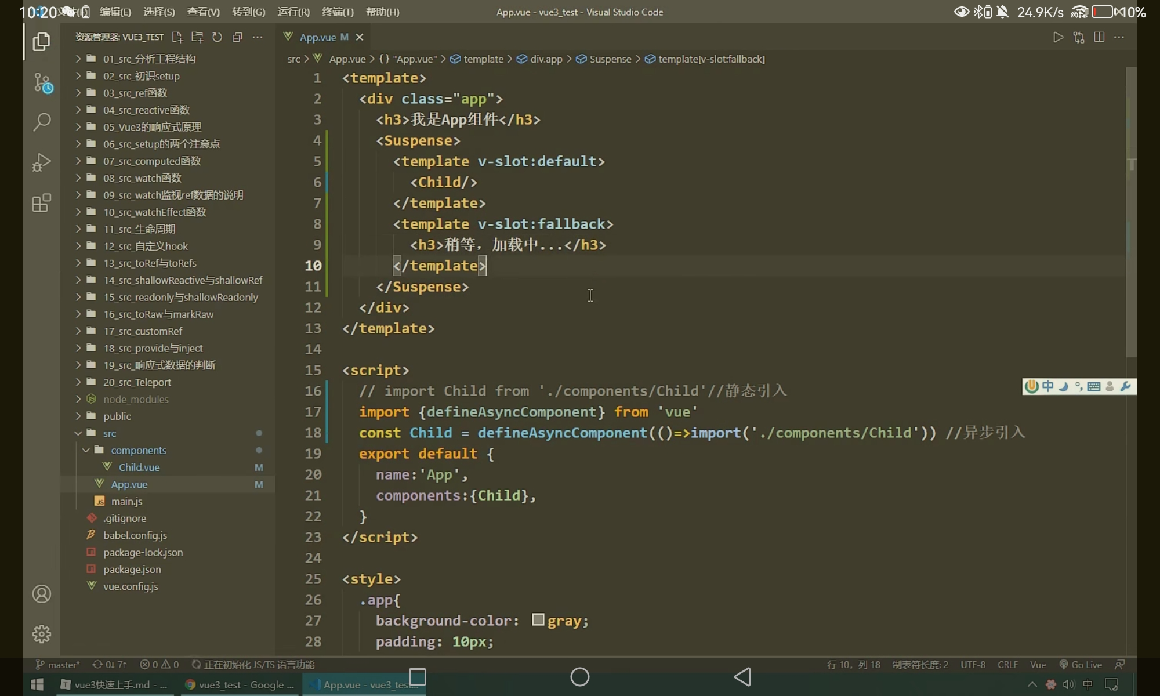Collapse the src folder
This screenshot has height=696, width=1160.
(x=110, y=433)
